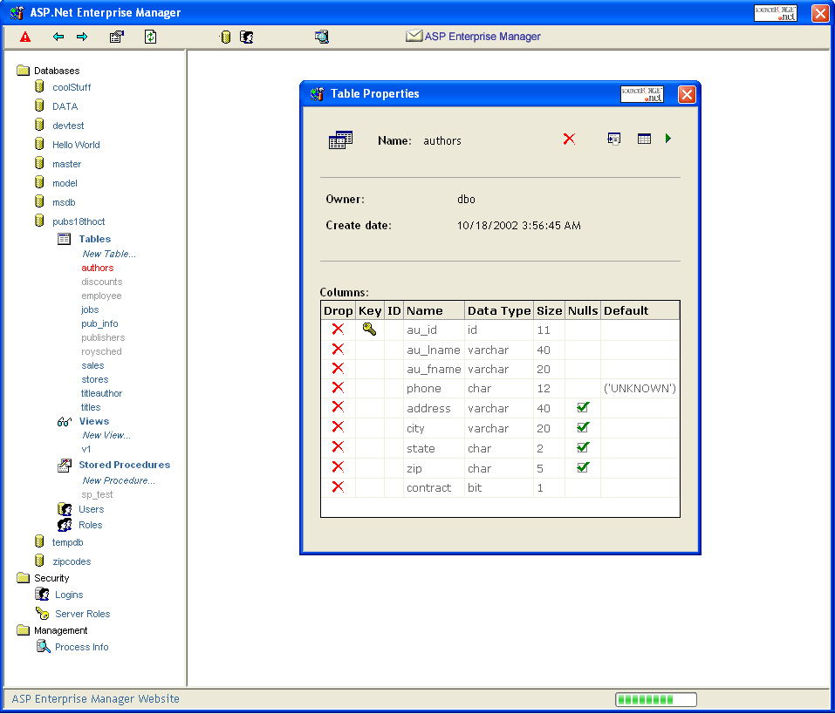The height and width of the screenshot is (714, 835).
Task: Click the users toolbar icon
Action: tap(247, 37)
